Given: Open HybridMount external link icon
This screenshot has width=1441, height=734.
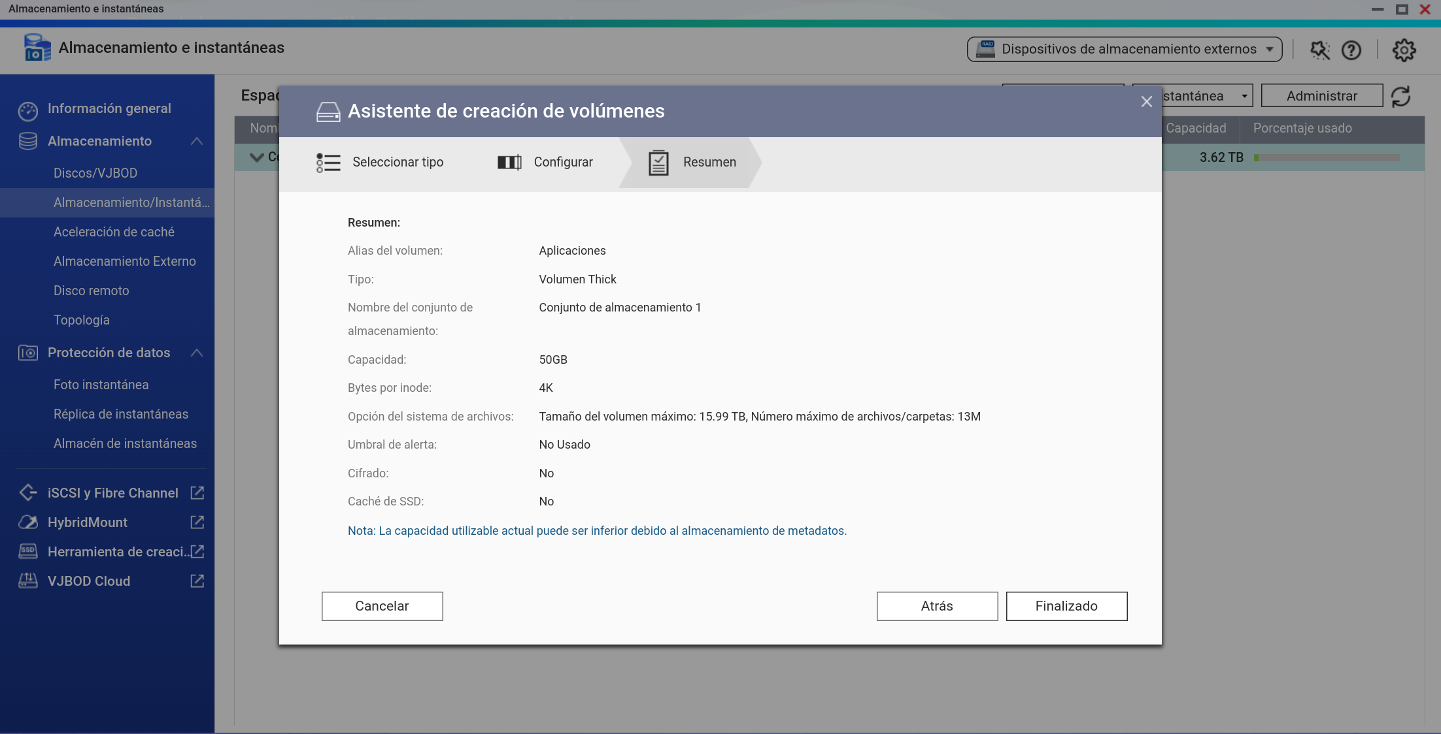Looking at the screenshot, I should (x=197, y=522).
